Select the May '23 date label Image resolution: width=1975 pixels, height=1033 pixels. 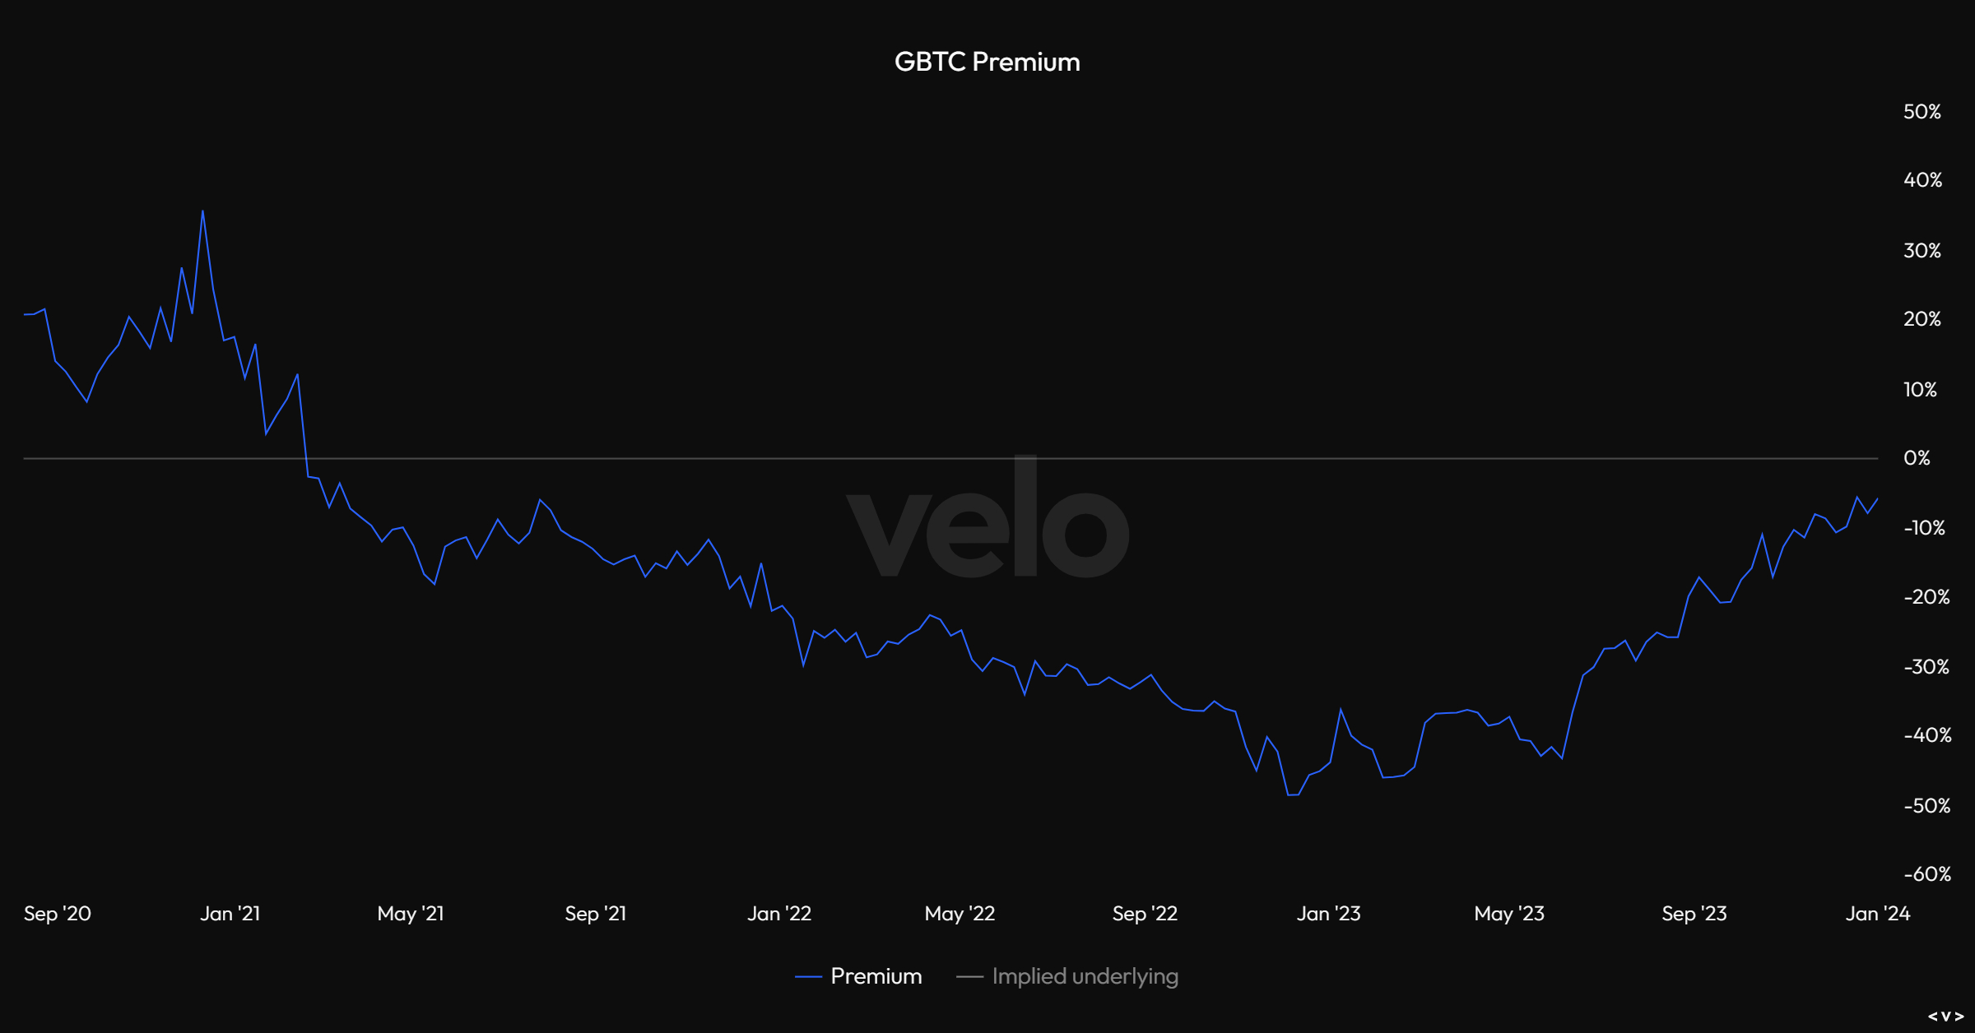pos(1509,914)
